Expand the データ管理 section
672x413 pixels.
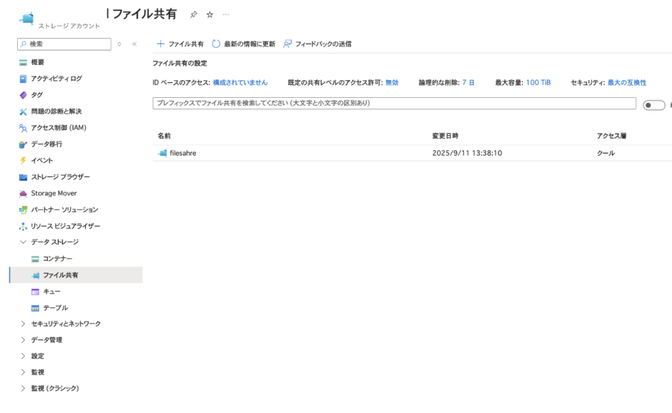coord(24,340)
